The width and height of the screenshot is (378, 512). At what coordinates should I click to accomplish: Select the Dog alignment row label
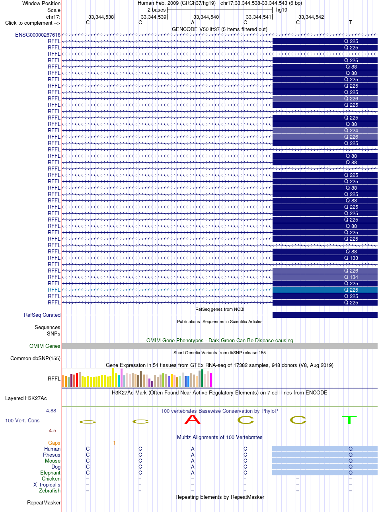(56, 467)
